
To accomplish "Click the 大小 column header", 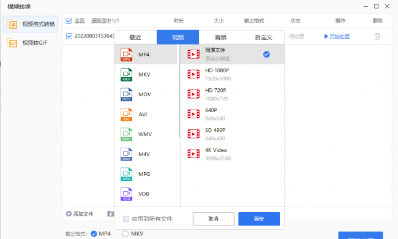I will [x=219, y=21].
